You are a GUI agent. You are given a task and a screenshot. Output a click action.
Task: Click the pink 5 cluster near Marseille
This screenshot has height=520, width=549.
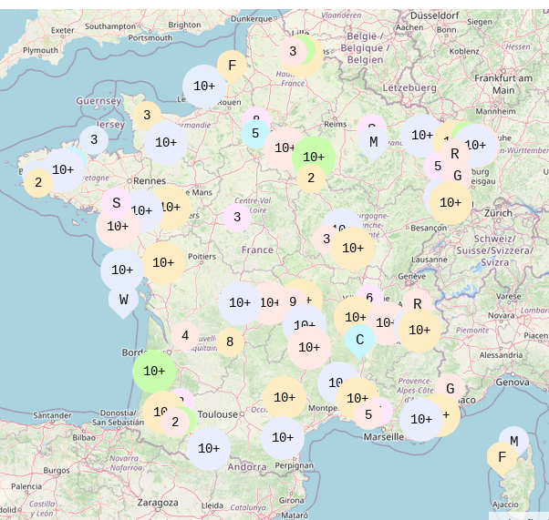click(368, 414)
